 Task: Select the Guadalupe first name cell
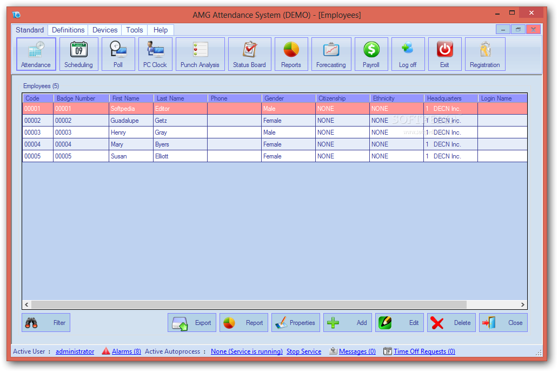tap(131, 121)
